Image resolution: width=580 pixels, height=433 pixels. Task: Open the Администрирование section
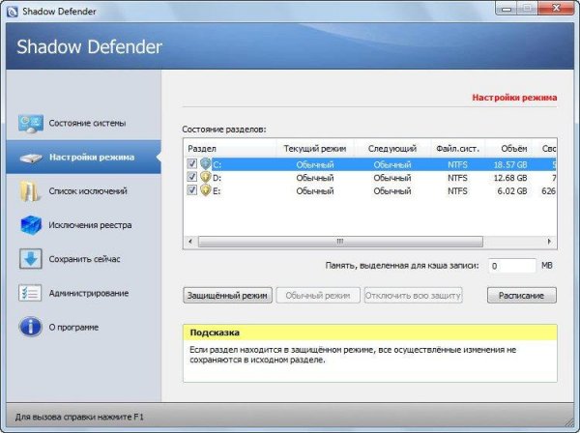click(x=83, y=293)
